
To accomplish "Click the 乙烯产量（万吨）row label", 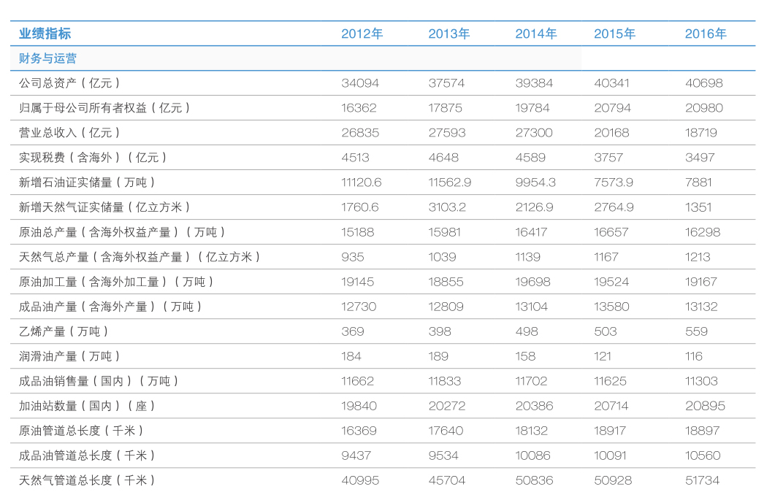I will coord(64,331).
